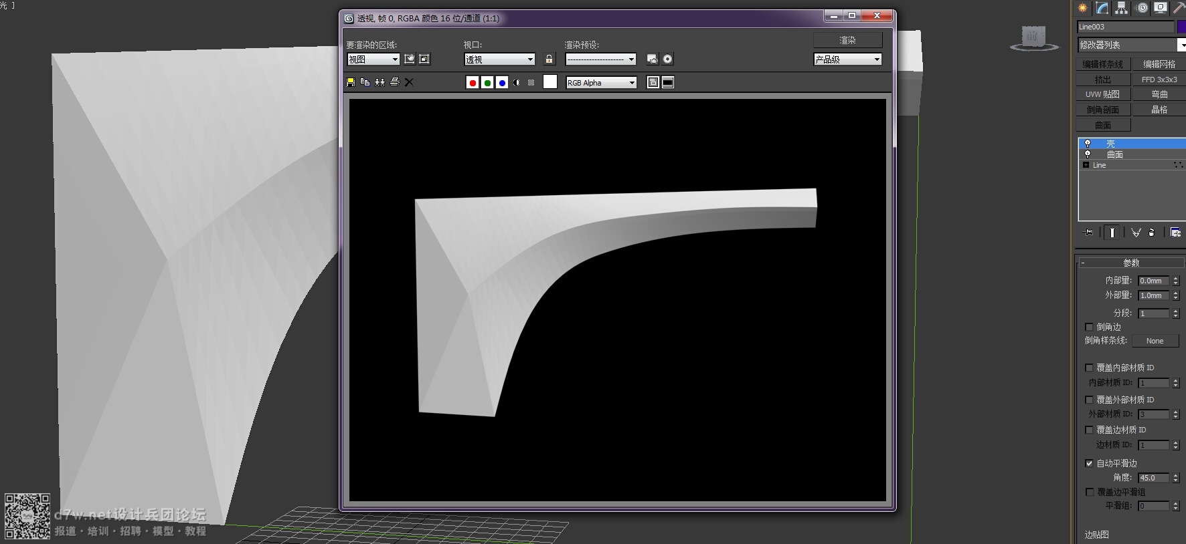
Task: Clear the render with the X icon
Action: (409, 82)
